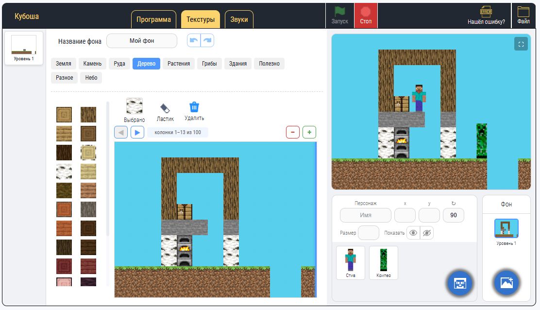Image resolution: width=540 pixels, height=310 pixels.
Task: Go to next columns with the right arrow
Action: (x=137, y=132)
